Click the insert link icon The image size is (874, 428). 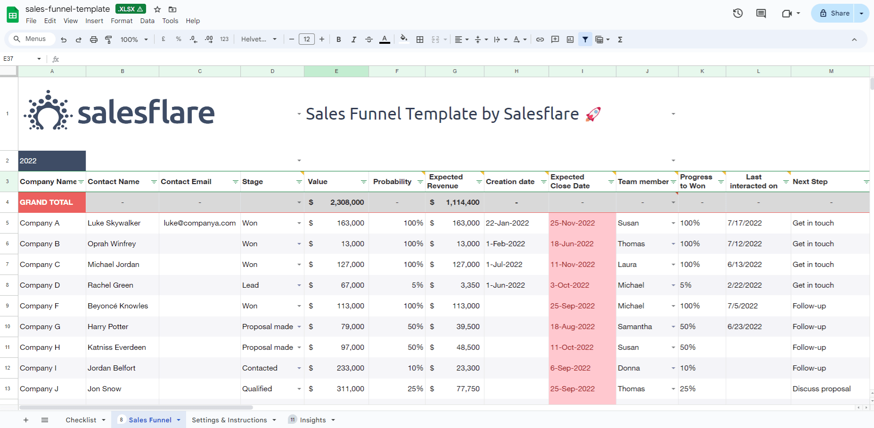540,40
